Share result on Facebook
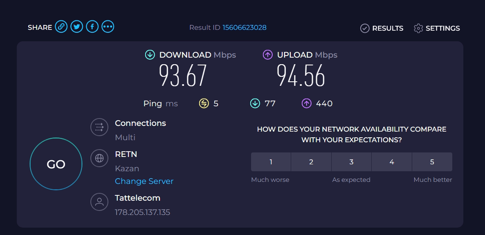This screenshot has height=235, width=485. point(92,27)
